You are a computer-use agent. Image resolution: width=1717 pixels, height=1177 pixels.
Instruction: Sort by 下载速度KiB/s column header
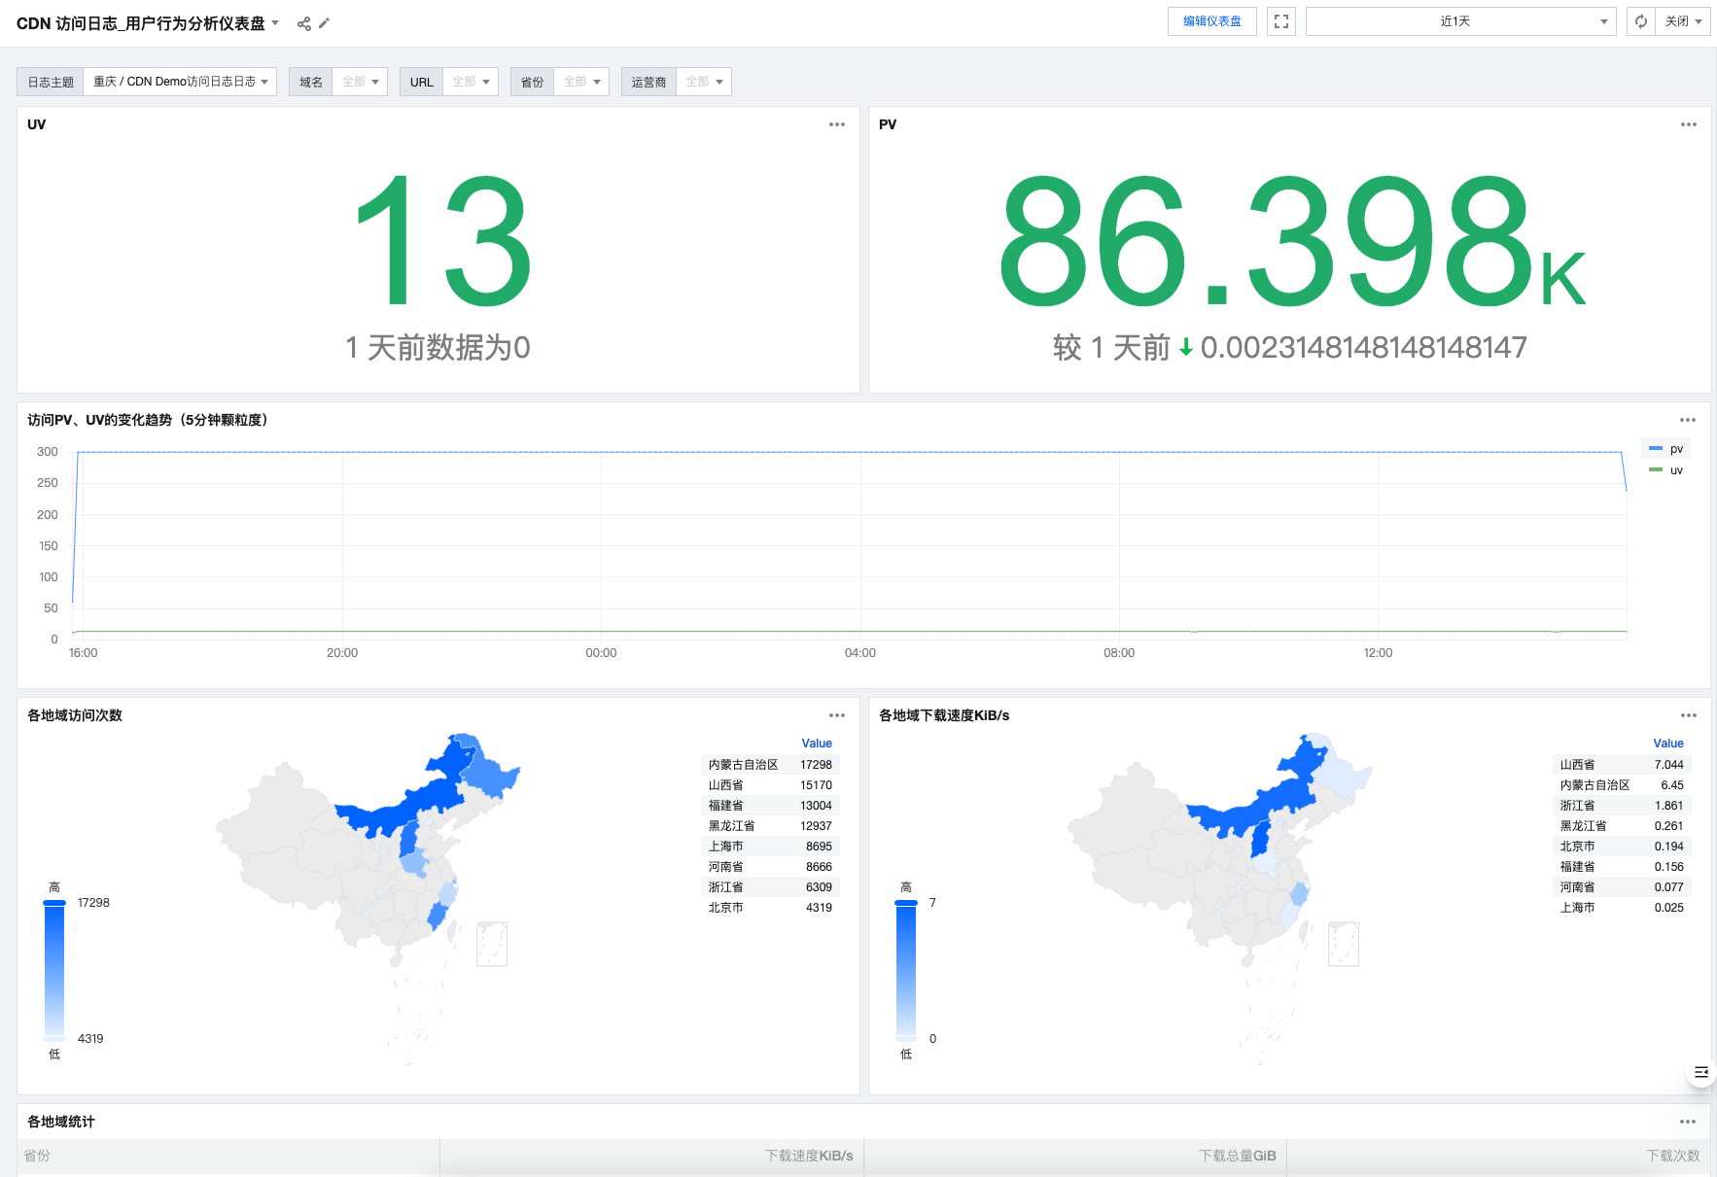click(808, 1156)
